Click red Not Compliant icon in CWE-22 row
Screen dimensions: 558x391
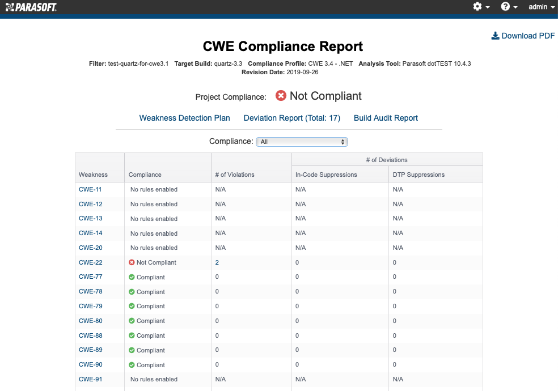[x=132, y=262]
